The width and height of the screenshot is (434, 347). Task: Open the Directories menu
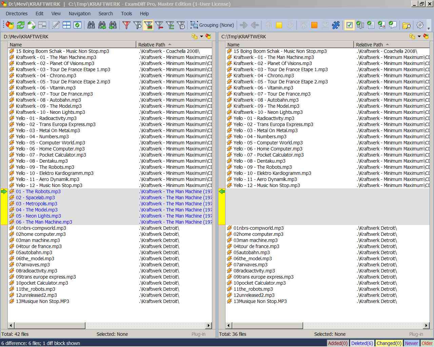click(17, 14)
